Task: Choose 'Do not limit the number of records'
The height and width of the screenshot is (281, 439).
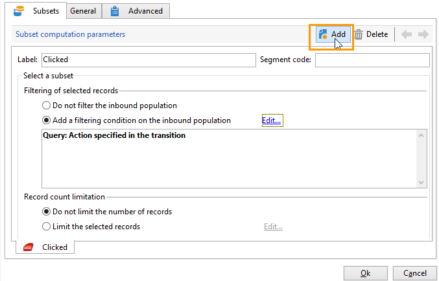Action: 46,212
